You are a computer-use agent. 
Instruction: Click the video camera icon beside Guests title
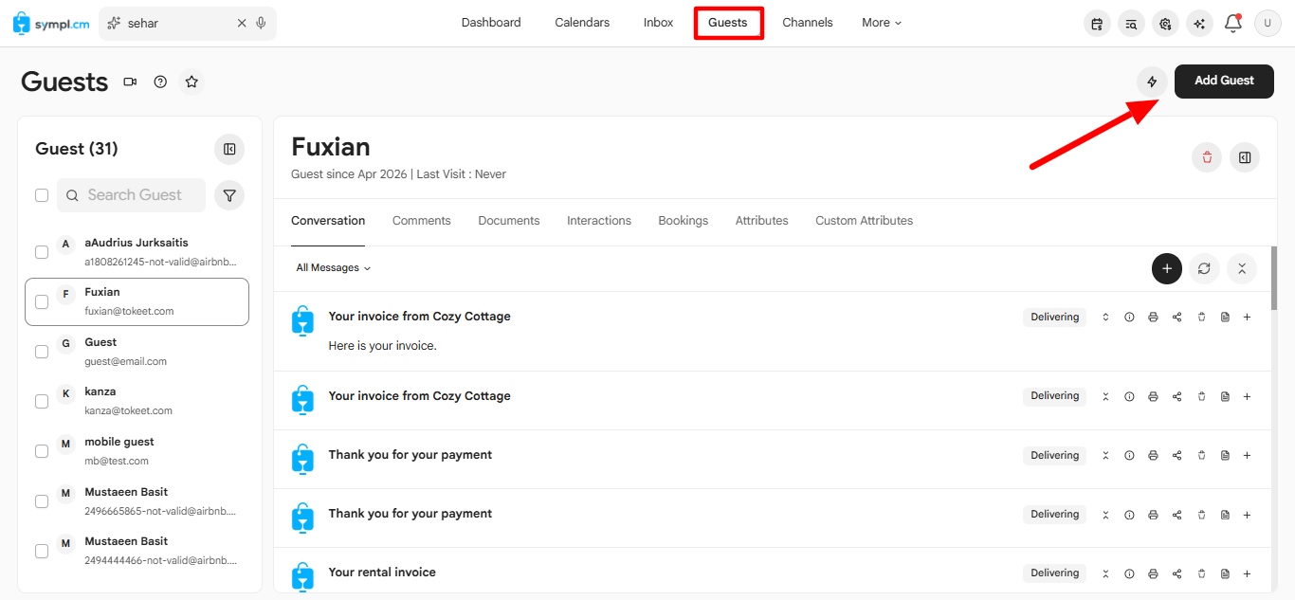(x=130, y=82)
